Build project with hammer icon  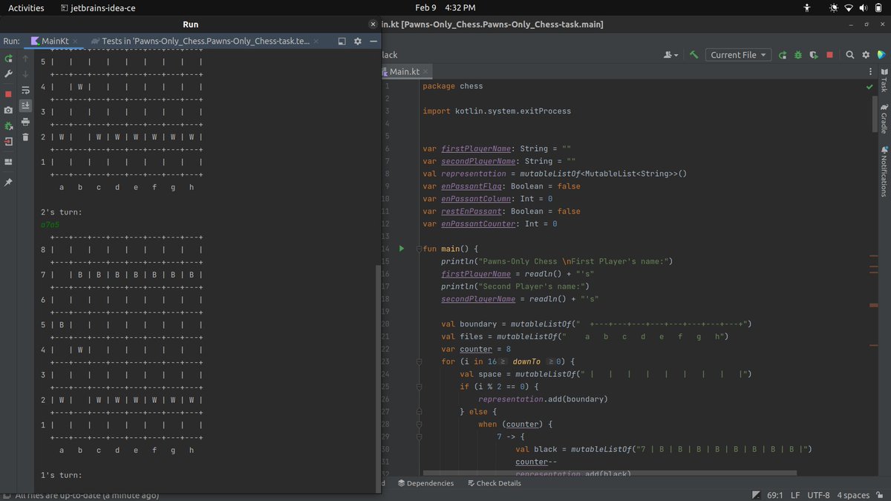pos(693,55)
